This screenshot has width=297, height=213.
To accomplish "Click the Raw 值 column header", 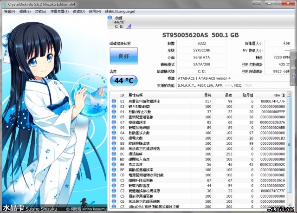I will (x=271, y=95).
